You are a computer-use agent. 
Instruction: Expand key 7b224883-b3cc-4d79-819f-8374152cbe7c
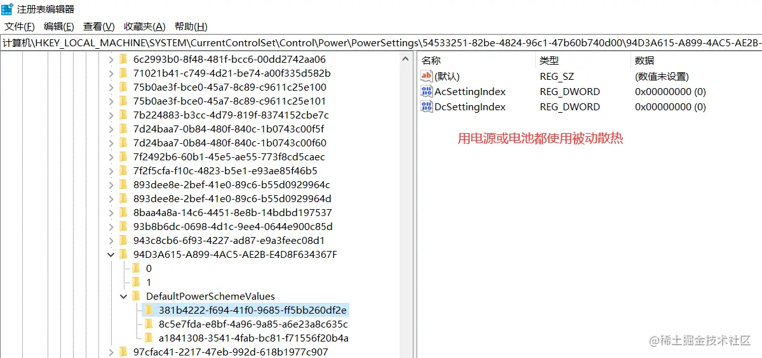110,115
